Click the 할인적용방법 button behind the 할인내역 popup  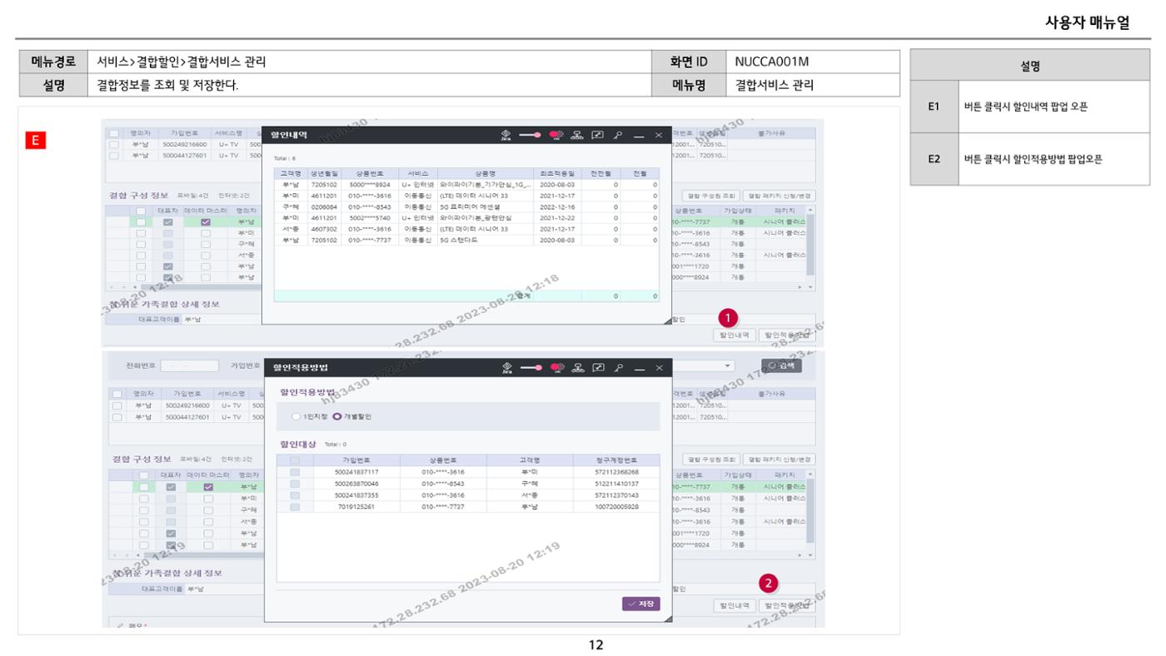tap(787, 335)
